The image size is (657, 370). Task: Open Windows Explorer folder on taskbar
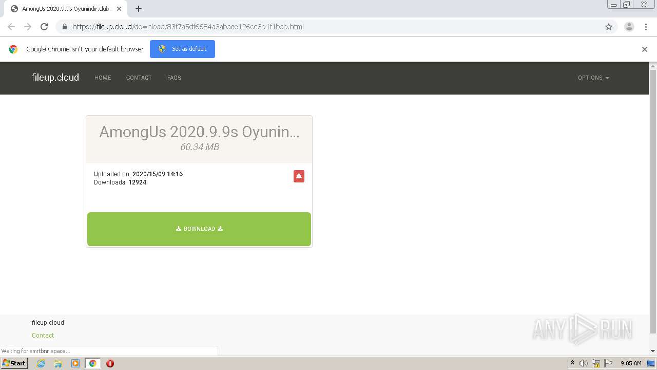[58, 363]
